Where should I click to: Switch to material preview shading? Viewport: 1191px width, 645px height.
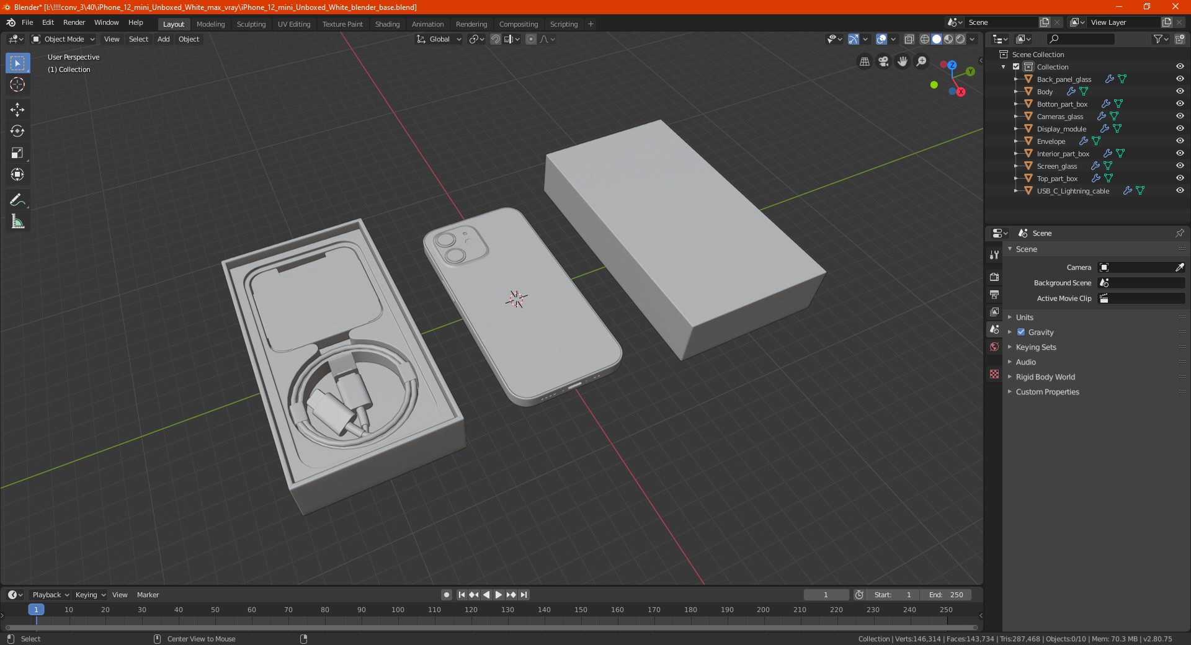tap(948, 39)
